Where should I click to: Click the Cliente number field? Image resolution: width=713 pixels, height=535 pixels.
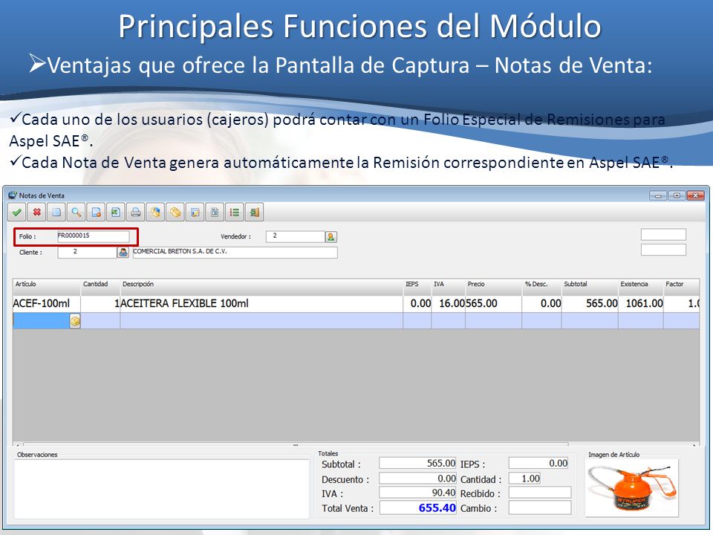pos(87,252)
